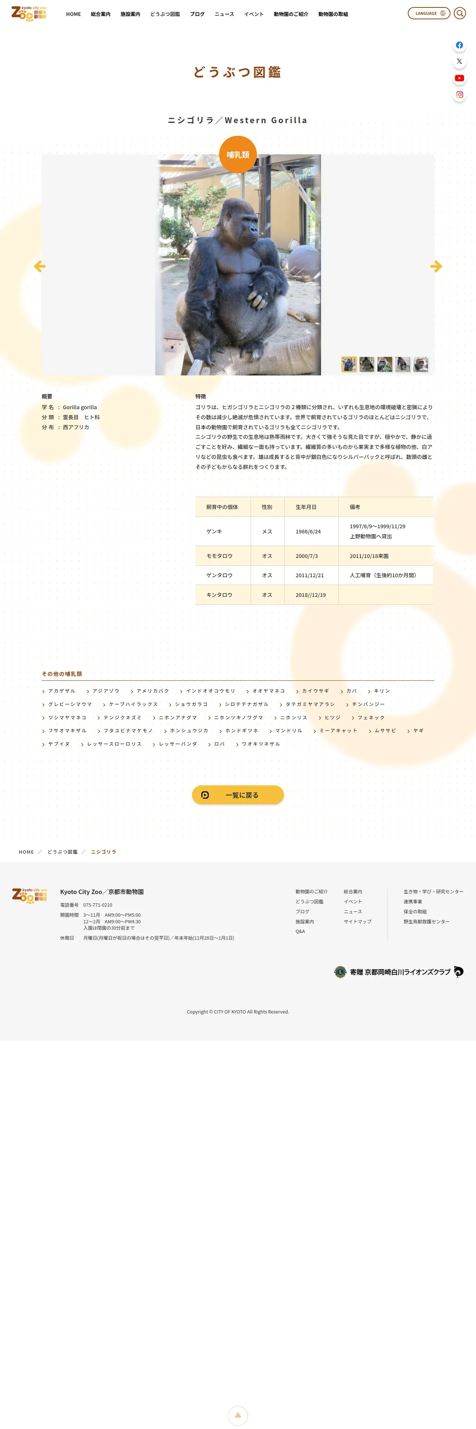Click the どうぶつ図鑑 breadcrumb link
Image resolution: width=476 pixels, height=1429 pixels.
(x=63, y=852)
